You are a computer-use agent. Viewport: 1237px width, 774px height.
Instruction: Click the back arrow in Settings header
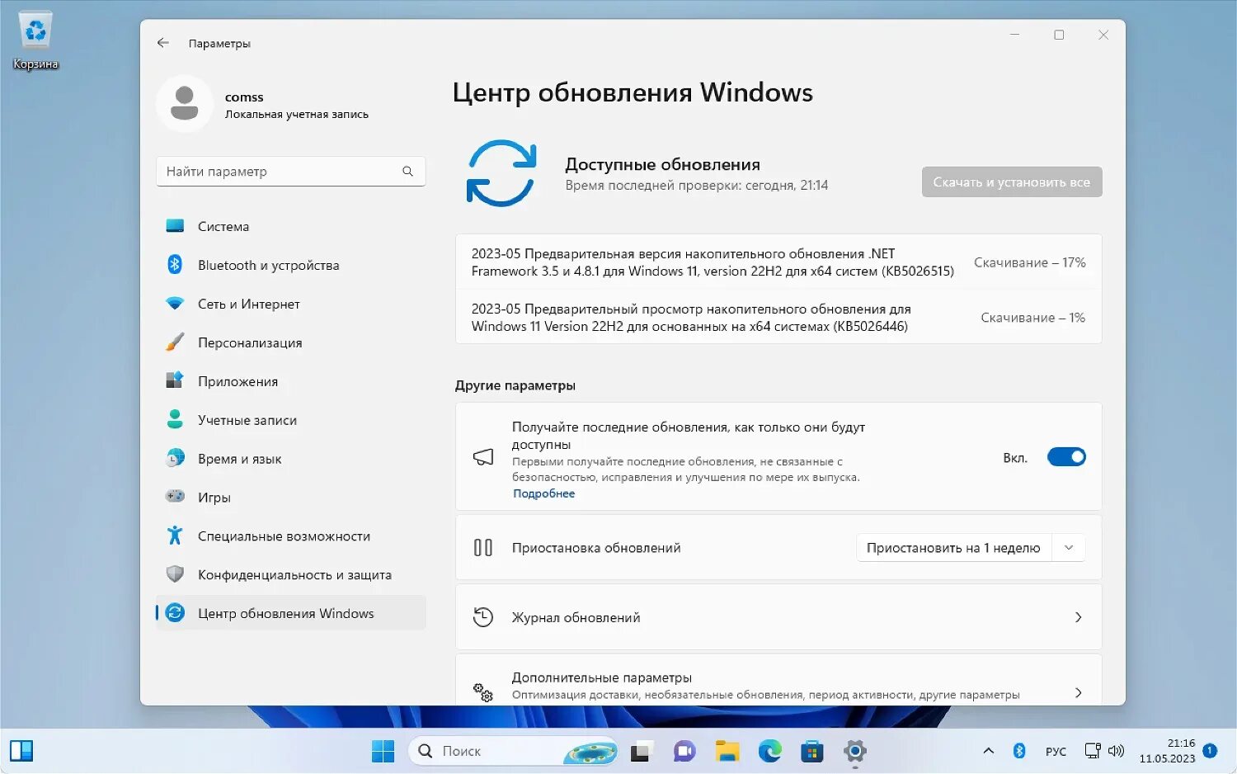click(163, 43)
